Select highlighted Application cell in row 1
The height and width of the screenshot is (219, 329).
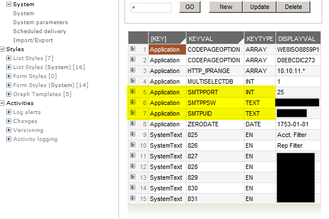pos(167,49)
